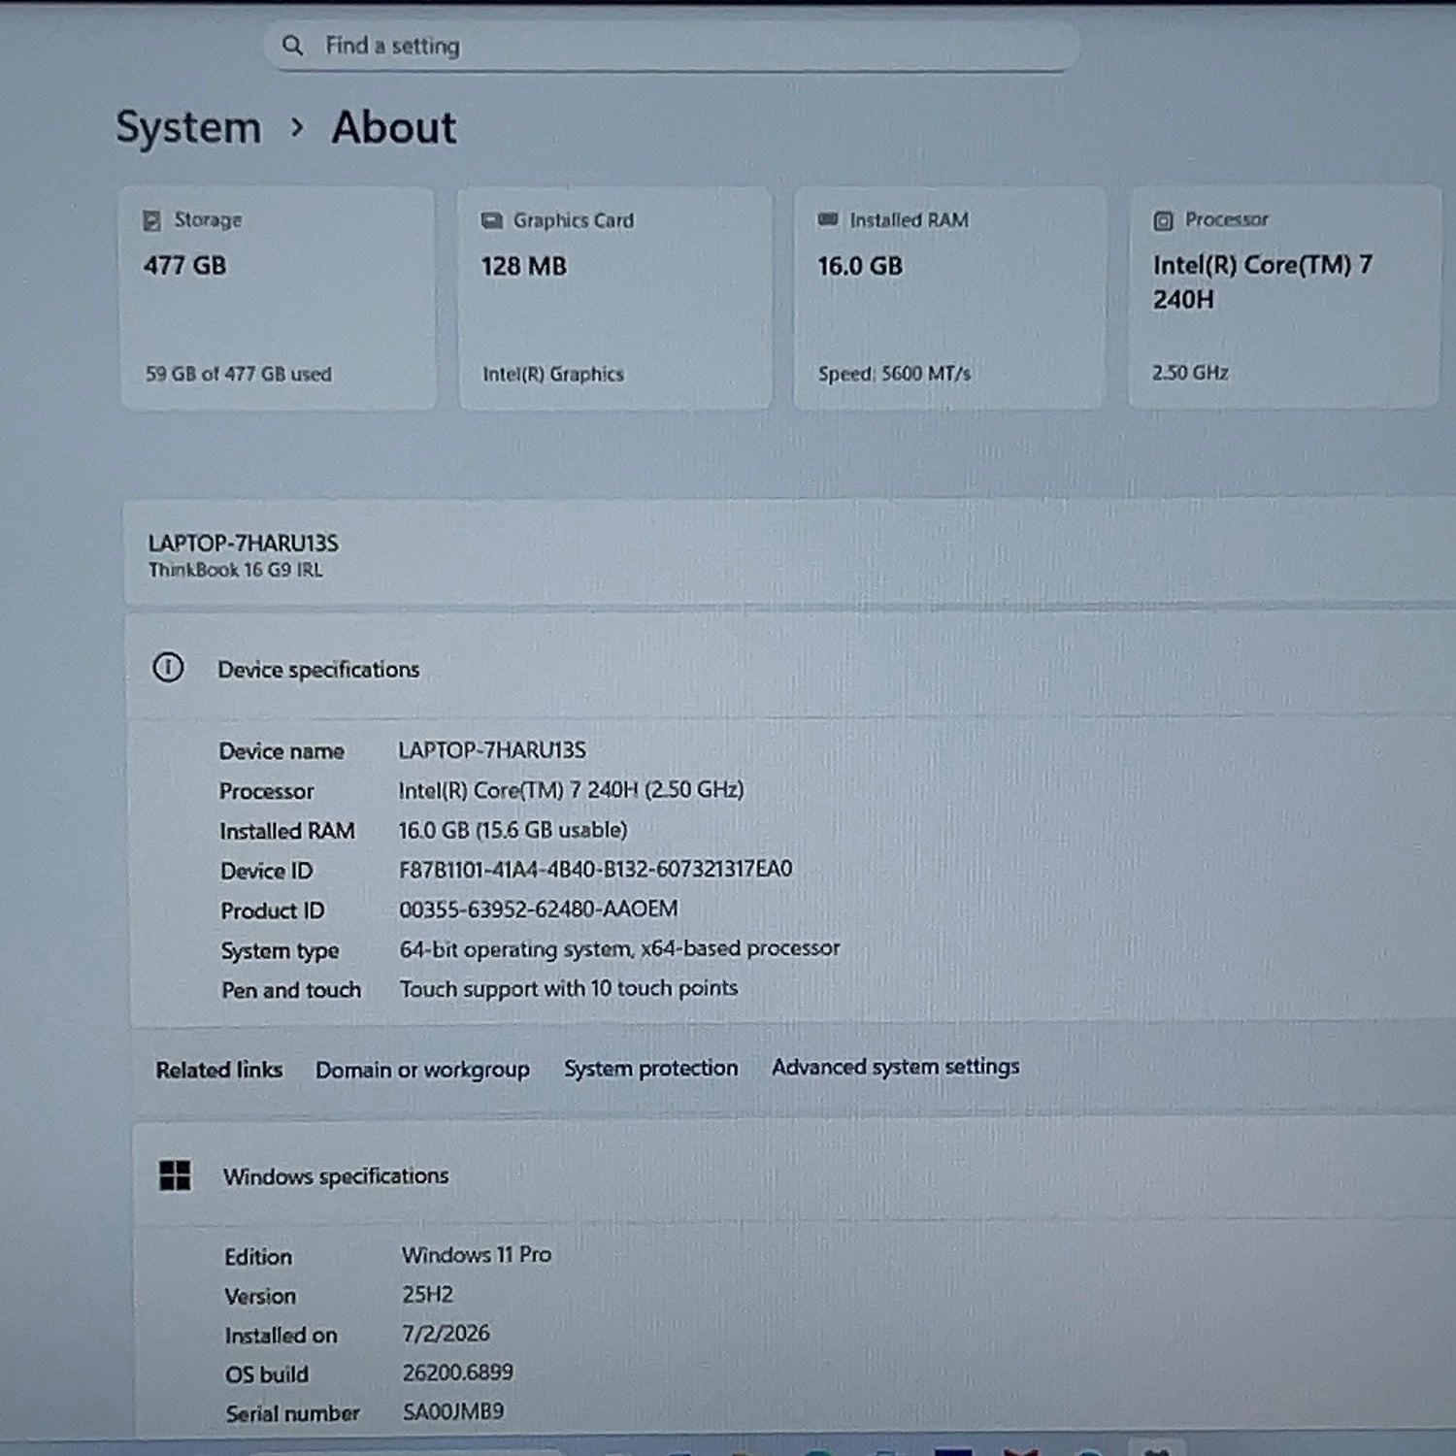Click the OS build value '26200.6899'
1456x1456 pixels.
[457, 1373]
